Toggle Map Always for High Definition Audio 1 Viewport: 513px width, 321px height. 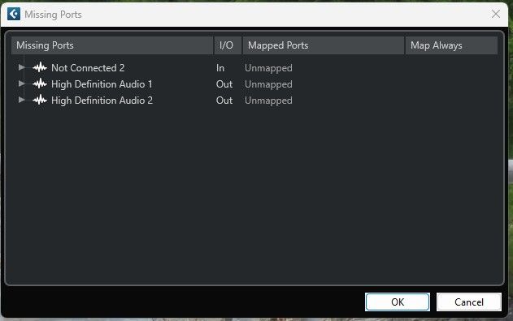click(451, 84)
